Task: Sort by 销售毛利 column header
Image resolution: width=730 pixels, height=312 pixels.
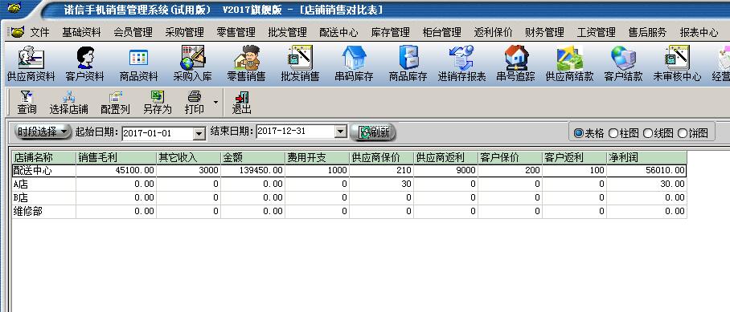Action: click(116, 157)
